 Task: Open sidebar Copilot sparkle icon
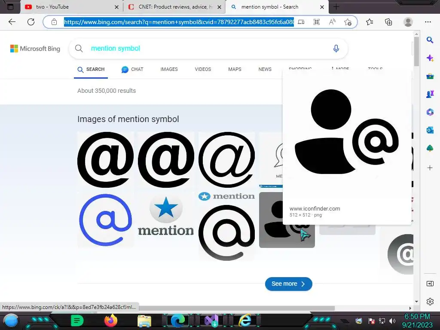pos(430,58)
